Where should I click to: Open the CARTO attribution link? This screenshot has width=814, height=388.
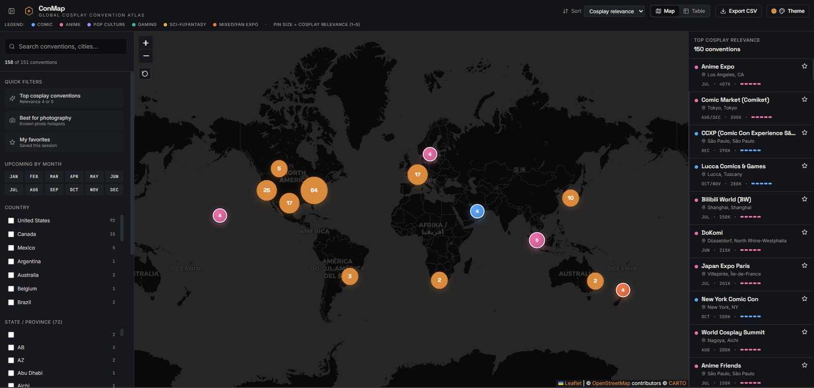tap(677, 383)
